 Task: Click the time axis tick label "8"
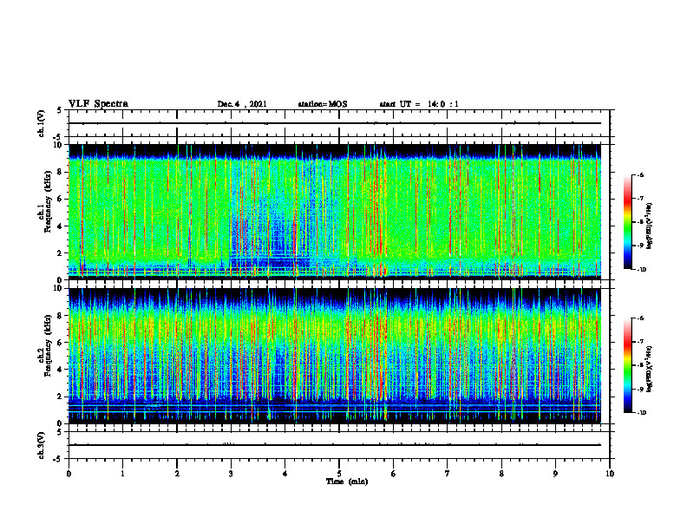[x=501, y=474]
